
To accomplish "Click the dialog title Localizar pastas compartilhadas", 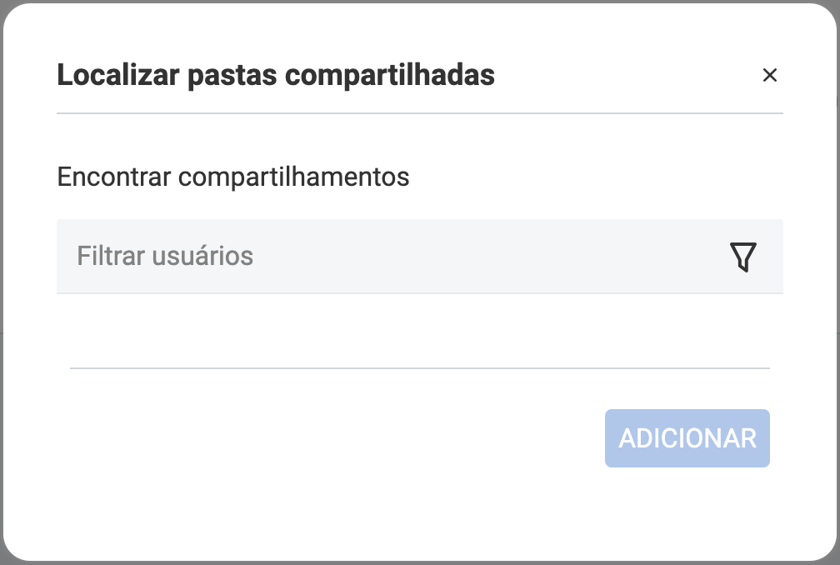I will click(x=276, y=76).
